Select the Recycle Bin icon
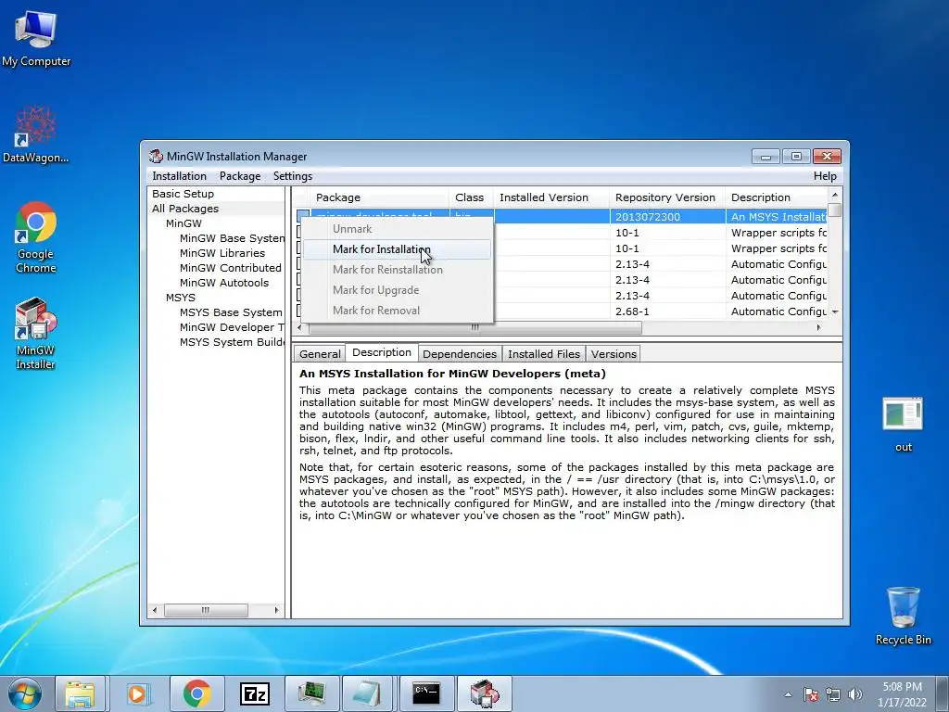This screenshot has width=949, height=712. click(903, 616)
